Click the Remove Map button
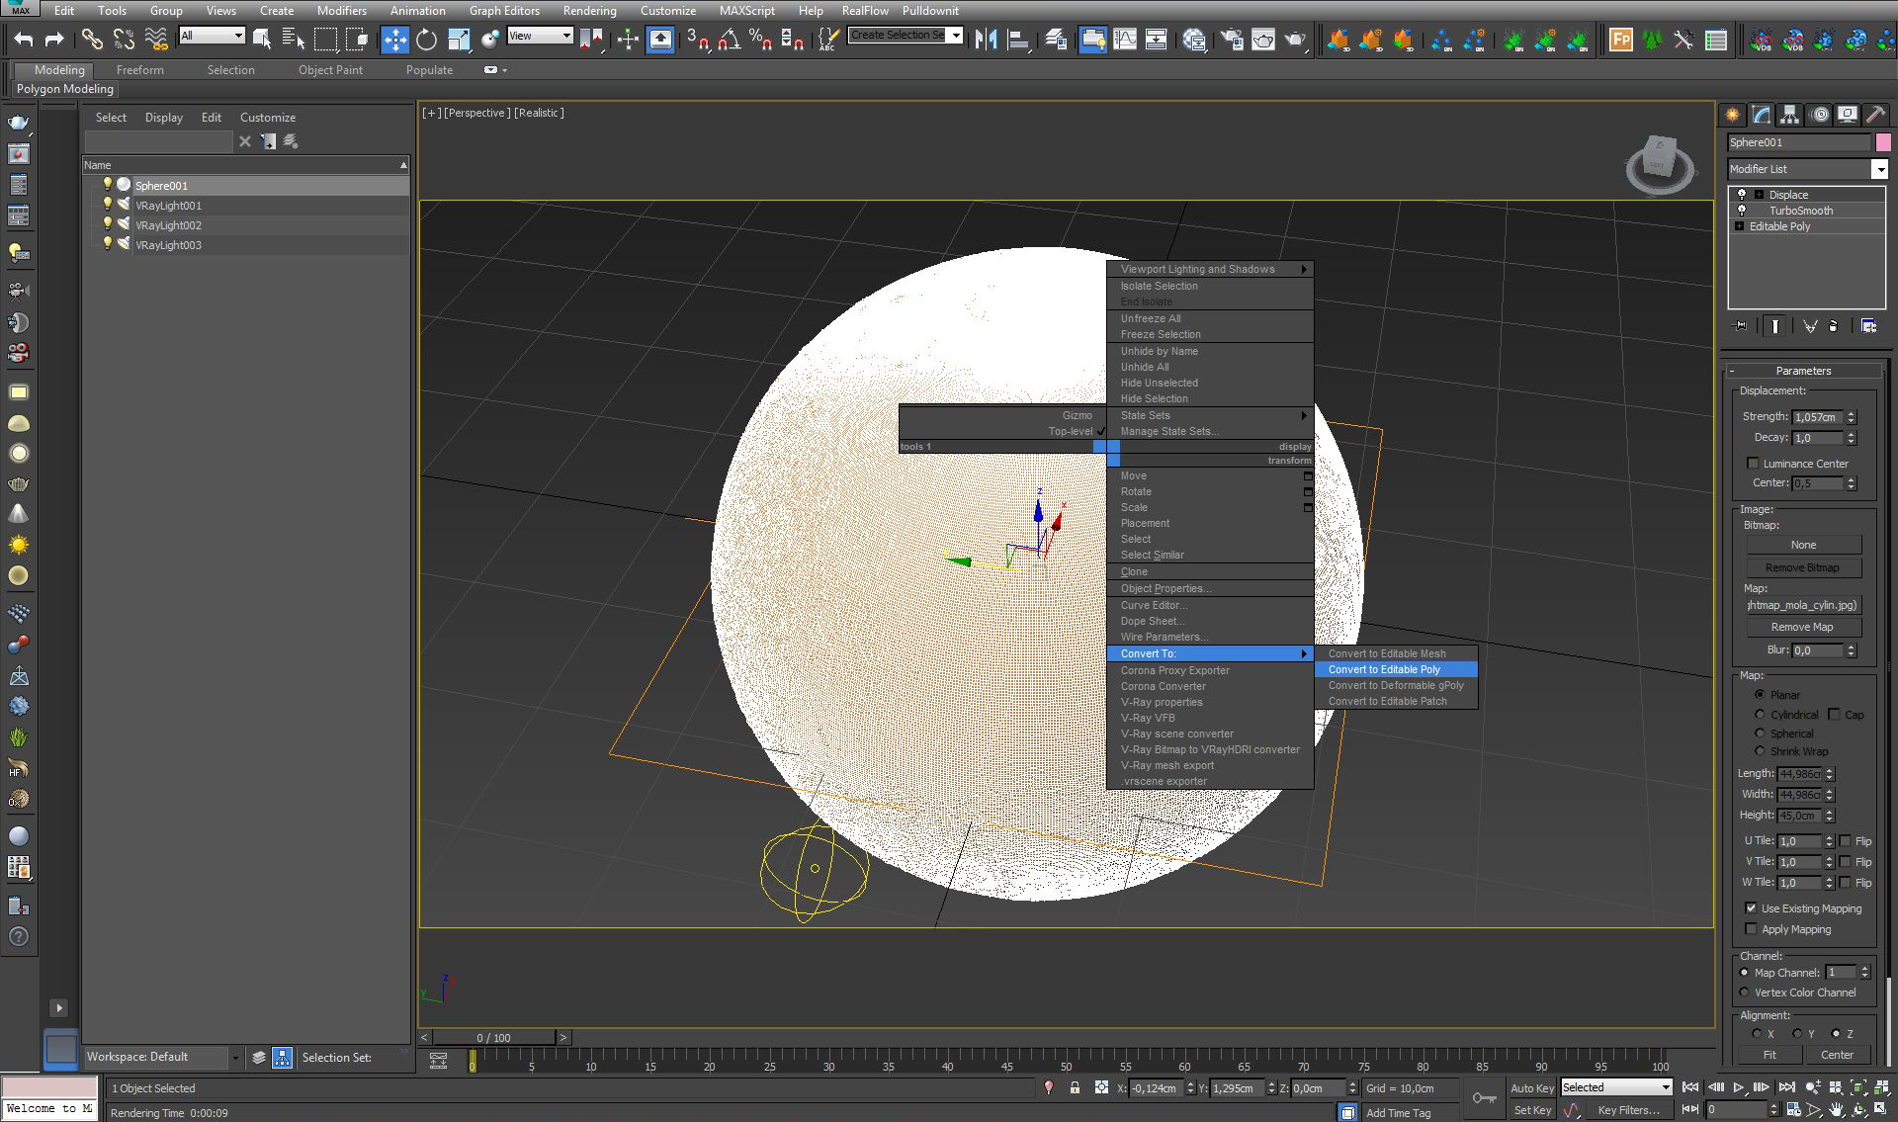 point(1802,627)
